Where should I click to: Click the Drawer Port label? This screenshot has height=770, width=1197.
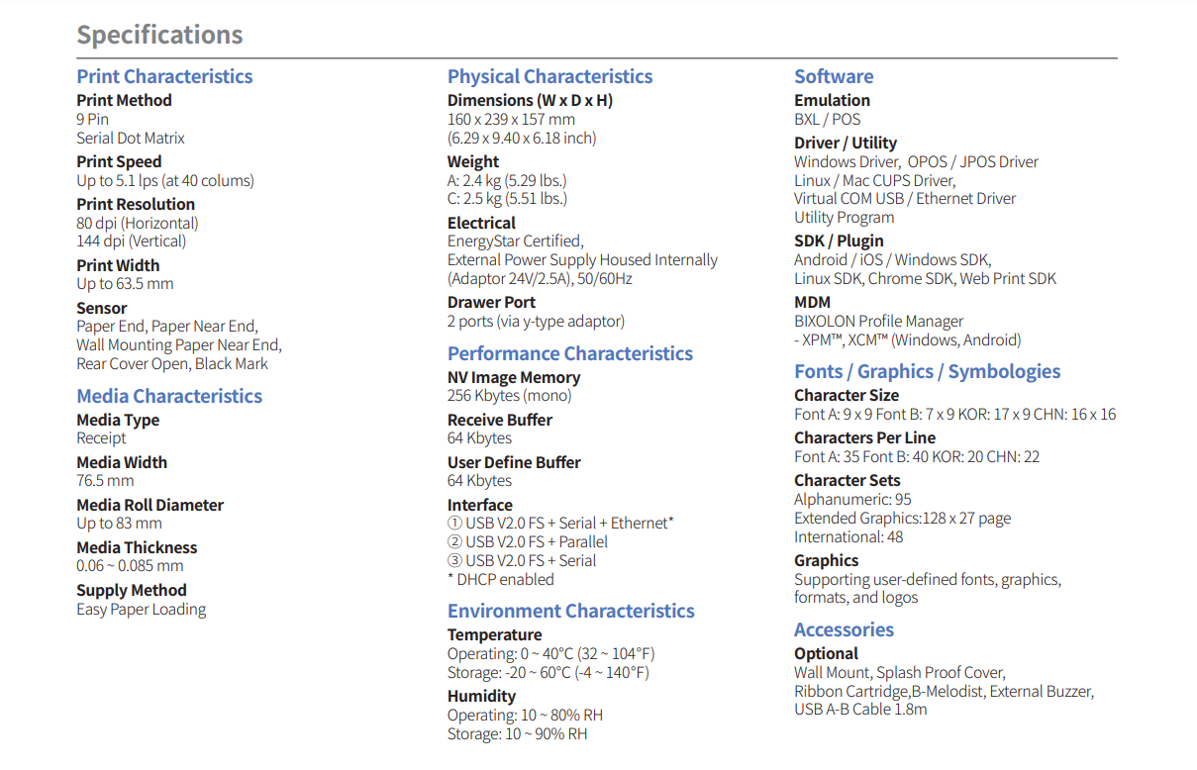(491, 302)
